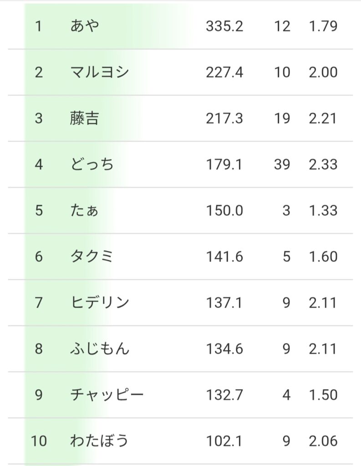This screenshot has width=361, height=466.
Task: Select player たぁ in the ranking
Action: (x=85, y=211)
